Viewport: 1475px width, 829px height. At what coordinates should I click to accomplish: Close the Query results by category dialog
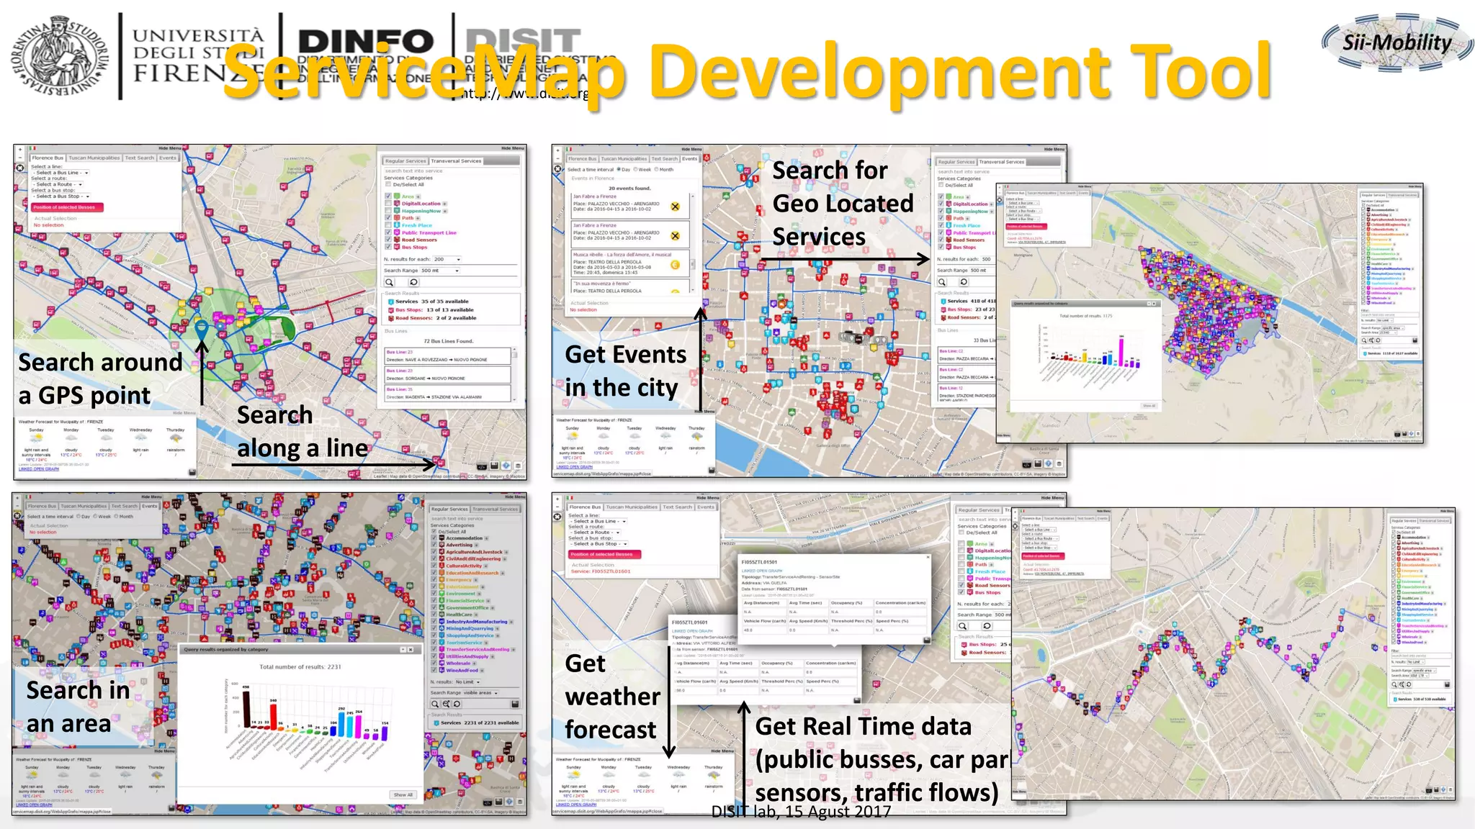click(x=411, y=649)
